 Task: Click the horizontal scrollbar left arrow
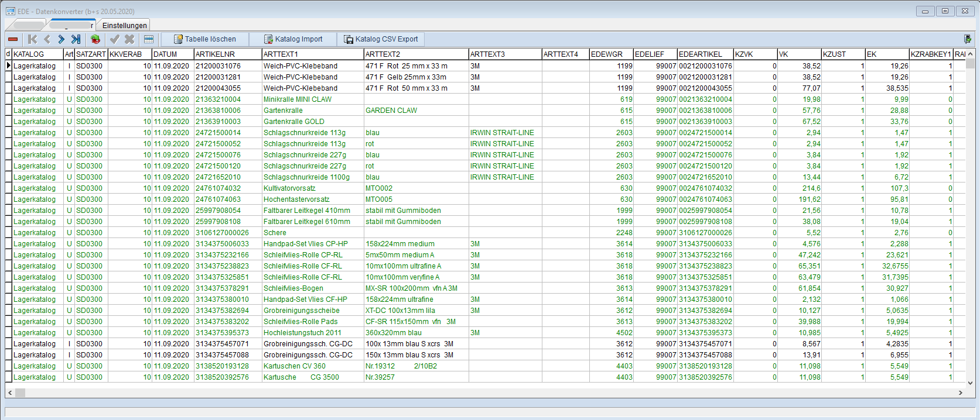[x=9, y=393]
